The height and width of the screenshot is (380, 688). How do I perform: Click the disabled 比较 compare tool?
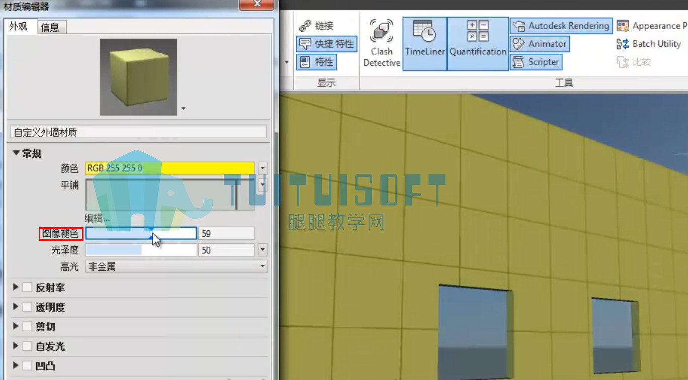pos(634,62)
